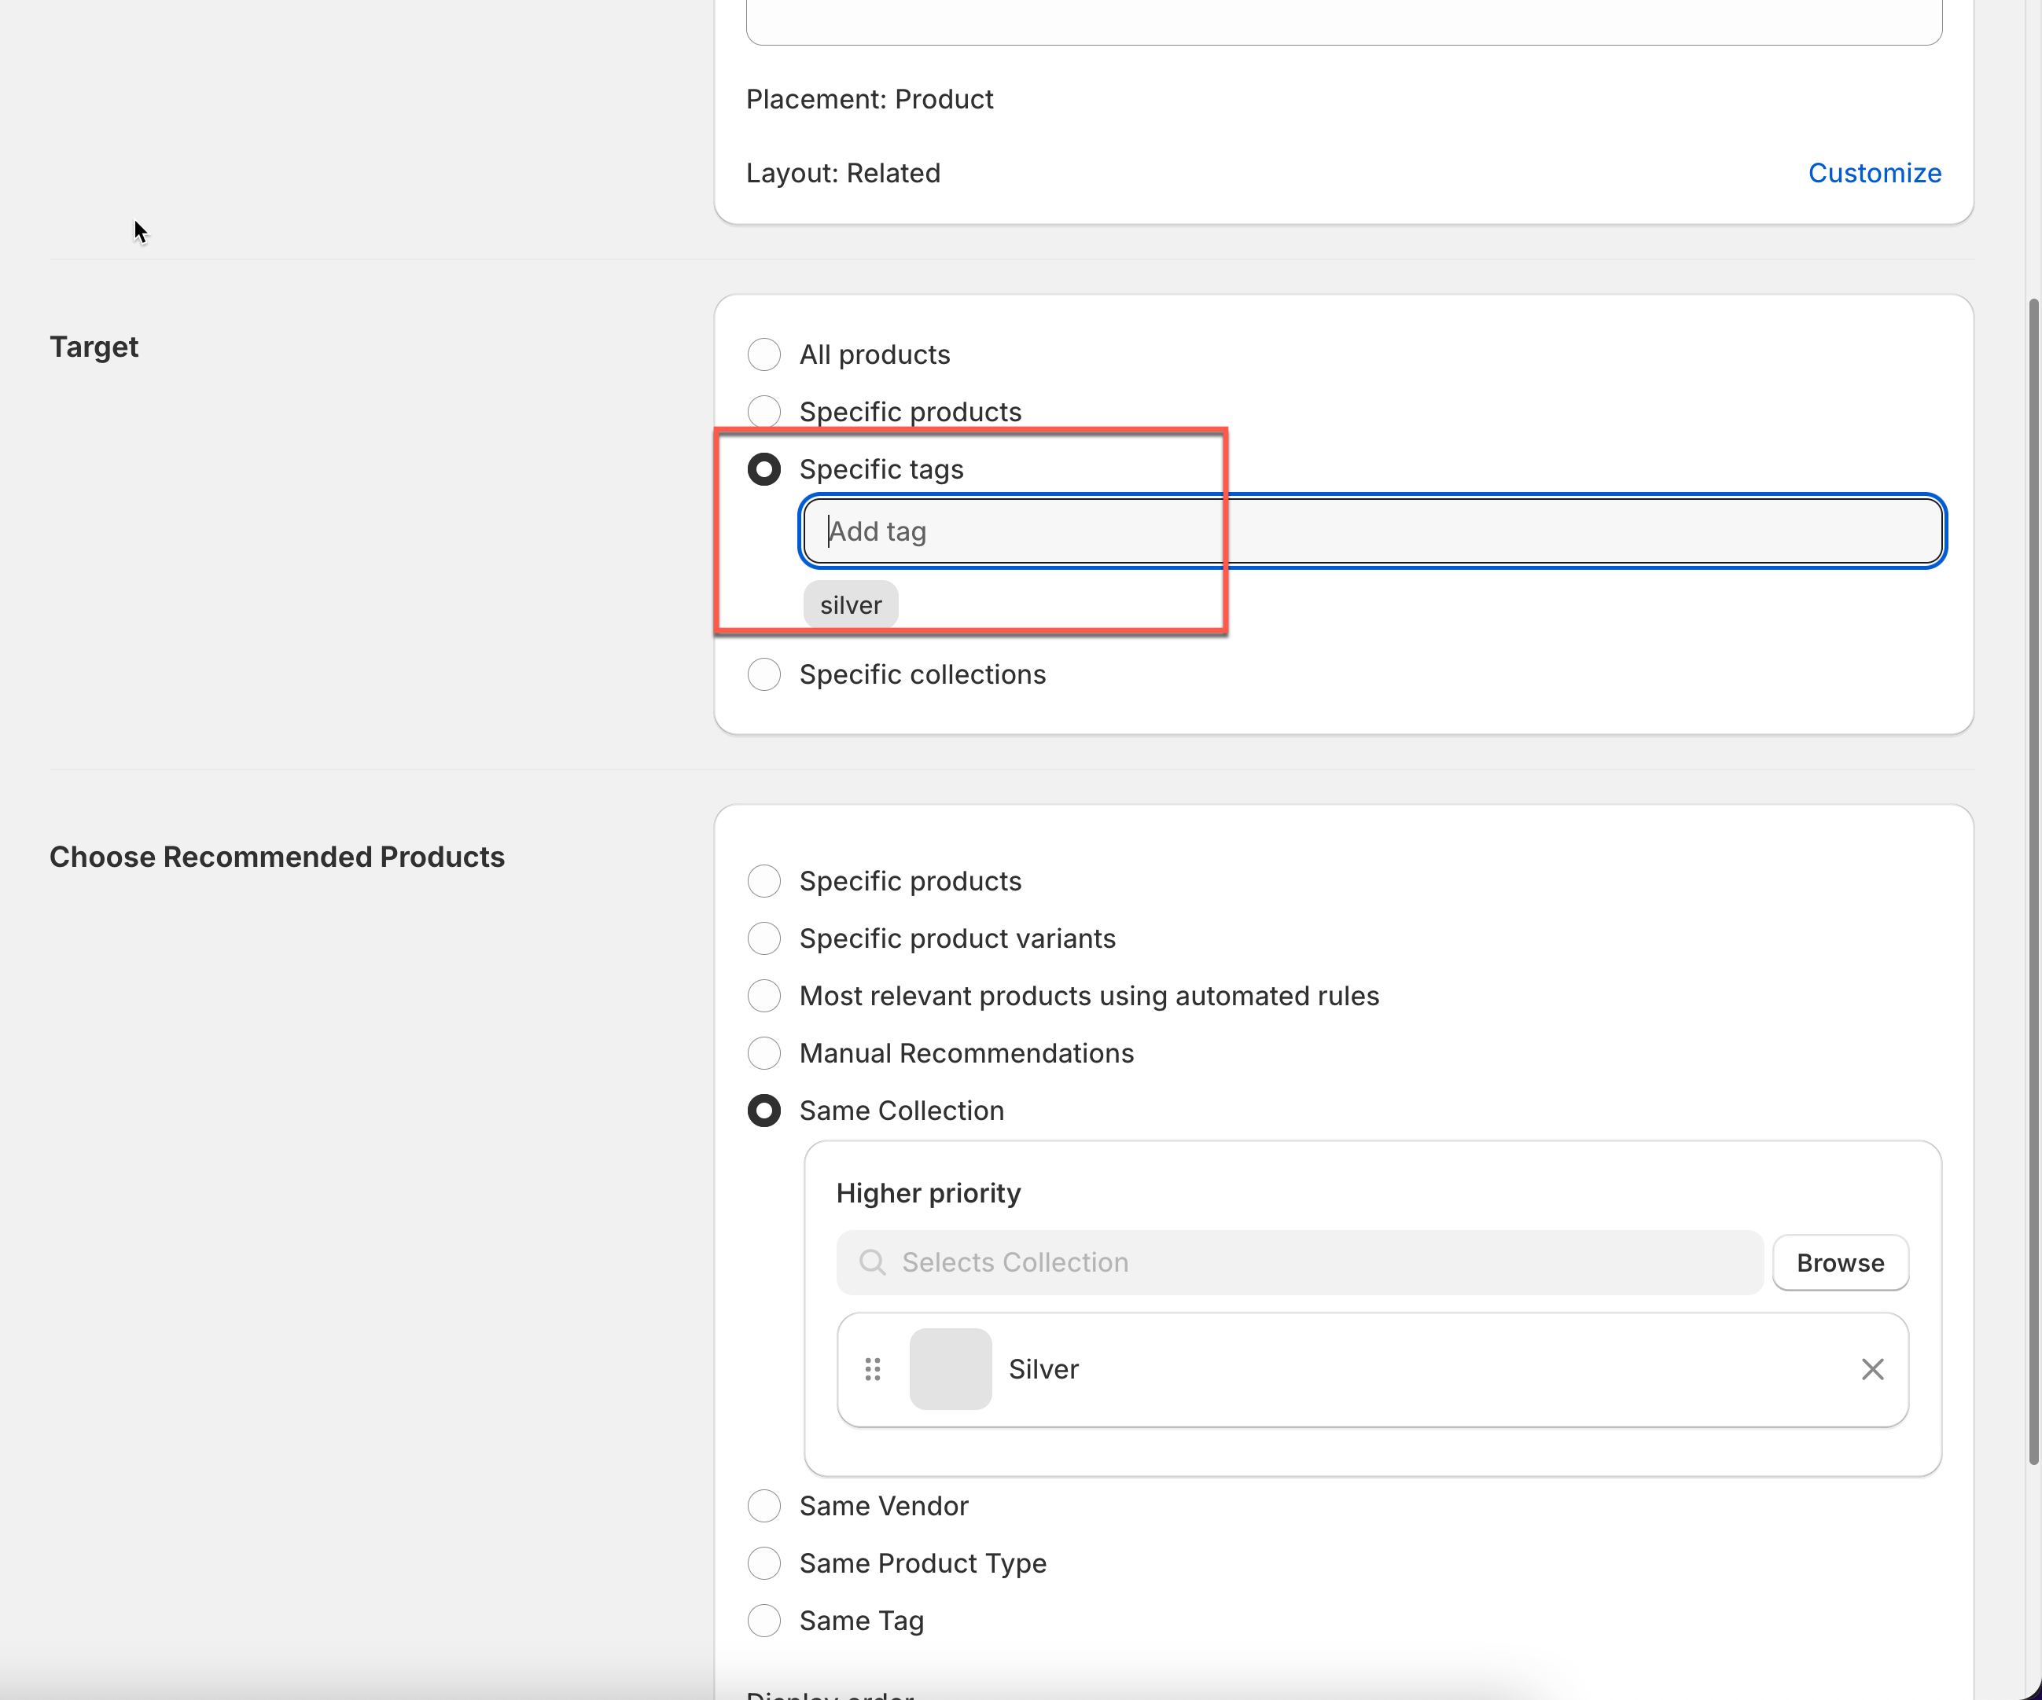Select Specific products under Recommended Products
The width and height of the screenshot is (2042, 1700).
764,880
